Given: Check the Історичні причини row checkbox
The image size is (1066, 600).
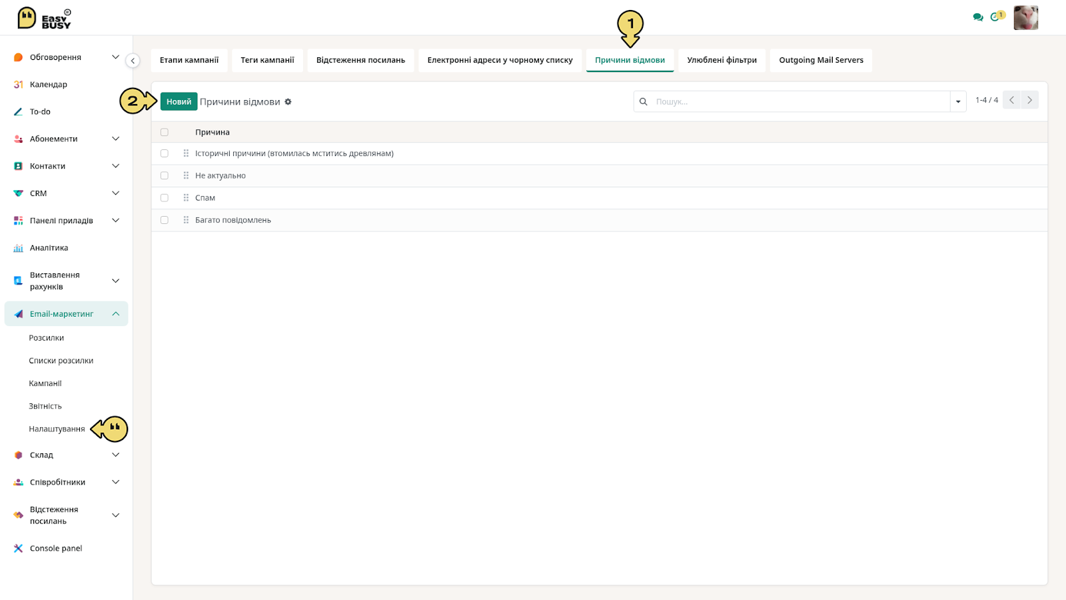Looking at the screenshot, I should [165, 153].
